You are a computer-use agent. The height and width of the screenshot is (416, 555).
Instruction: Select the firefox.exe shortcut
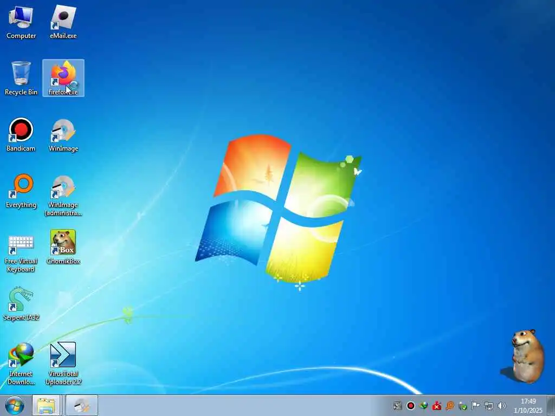63,78
